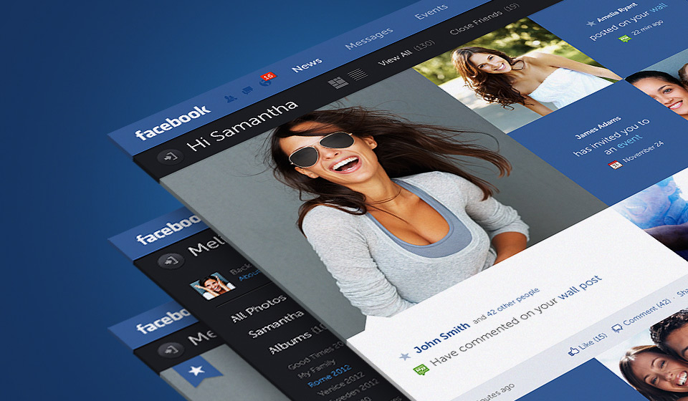Click green chat icon near 22 min ago
The image size is (688, 401).
click(x=624, y=38)
